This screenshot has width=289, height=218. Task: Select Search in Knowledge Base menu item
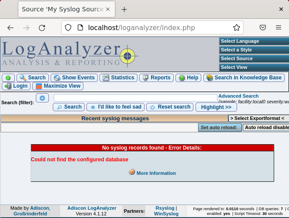[x=244, y=78]
